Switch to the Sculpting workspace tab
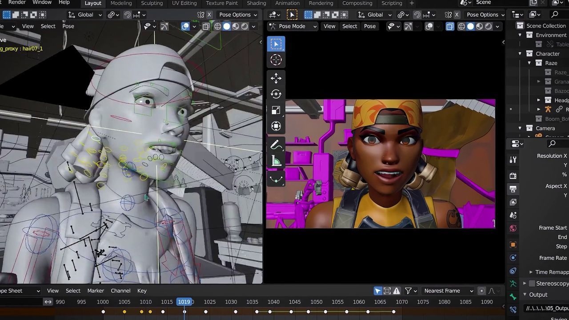569x320 pixels. coord(152,3)
